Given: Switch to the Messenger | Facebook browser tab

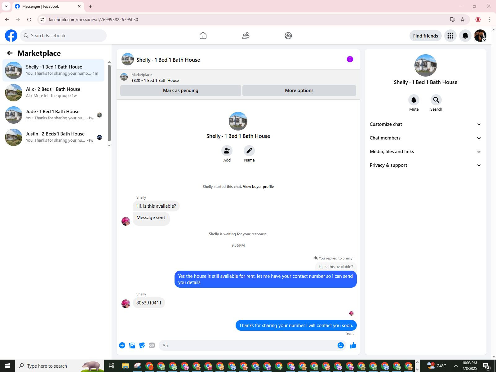Looking at the screenshot, I should pyautogui.click(x=48, y=7).
